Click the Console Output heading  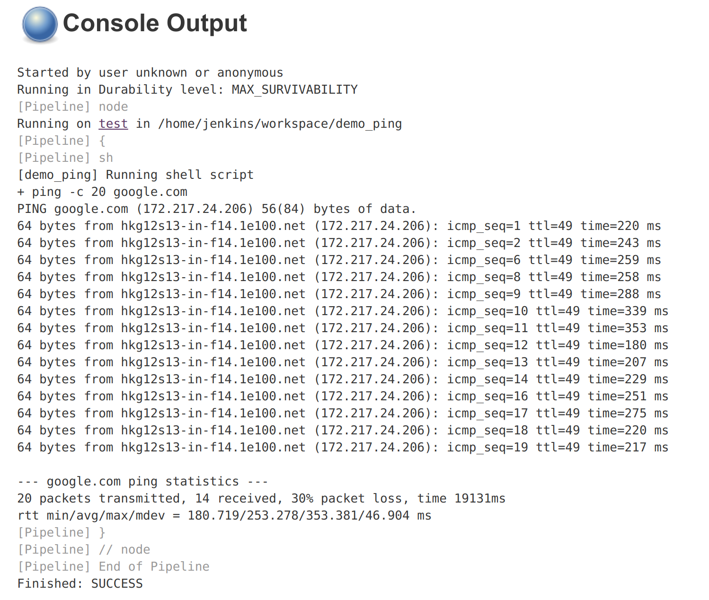pyautogui.click(x=155, y=23)
